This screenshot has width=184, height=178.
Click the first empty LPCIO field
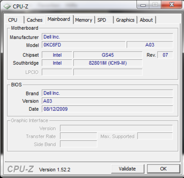57,72
